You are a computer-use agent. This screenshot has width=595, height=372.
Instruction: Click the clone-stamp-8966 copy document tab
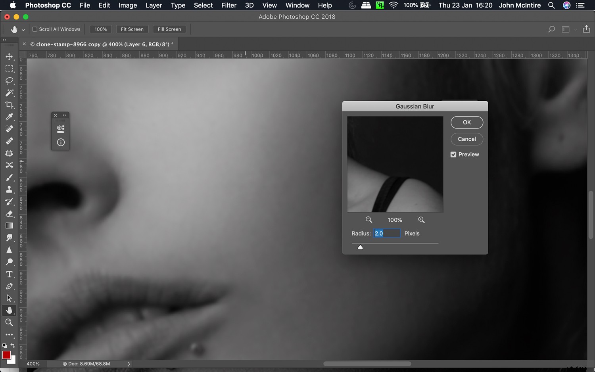click(101, 44)
